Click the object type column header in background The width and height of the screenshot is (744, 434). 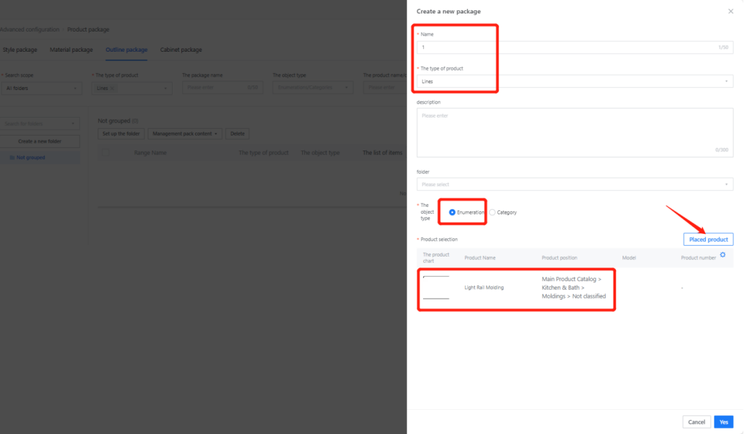coord(320,153)
